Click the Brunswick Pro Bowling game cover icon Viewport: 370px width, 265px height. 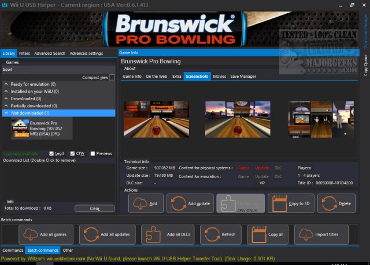pos(20,128)
